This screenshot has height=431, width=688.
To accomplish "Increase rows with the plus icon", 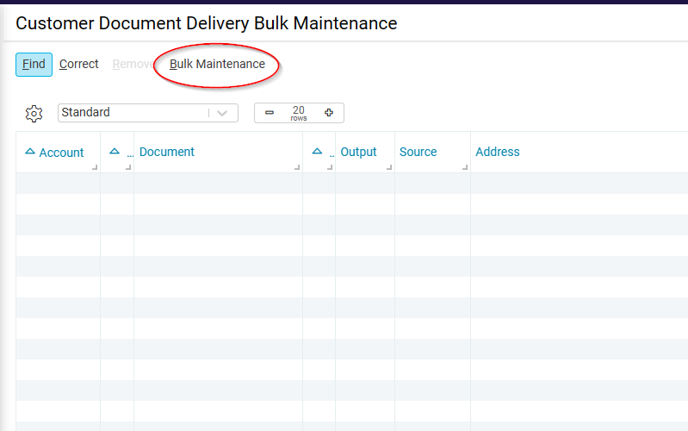I will (329, 113).
